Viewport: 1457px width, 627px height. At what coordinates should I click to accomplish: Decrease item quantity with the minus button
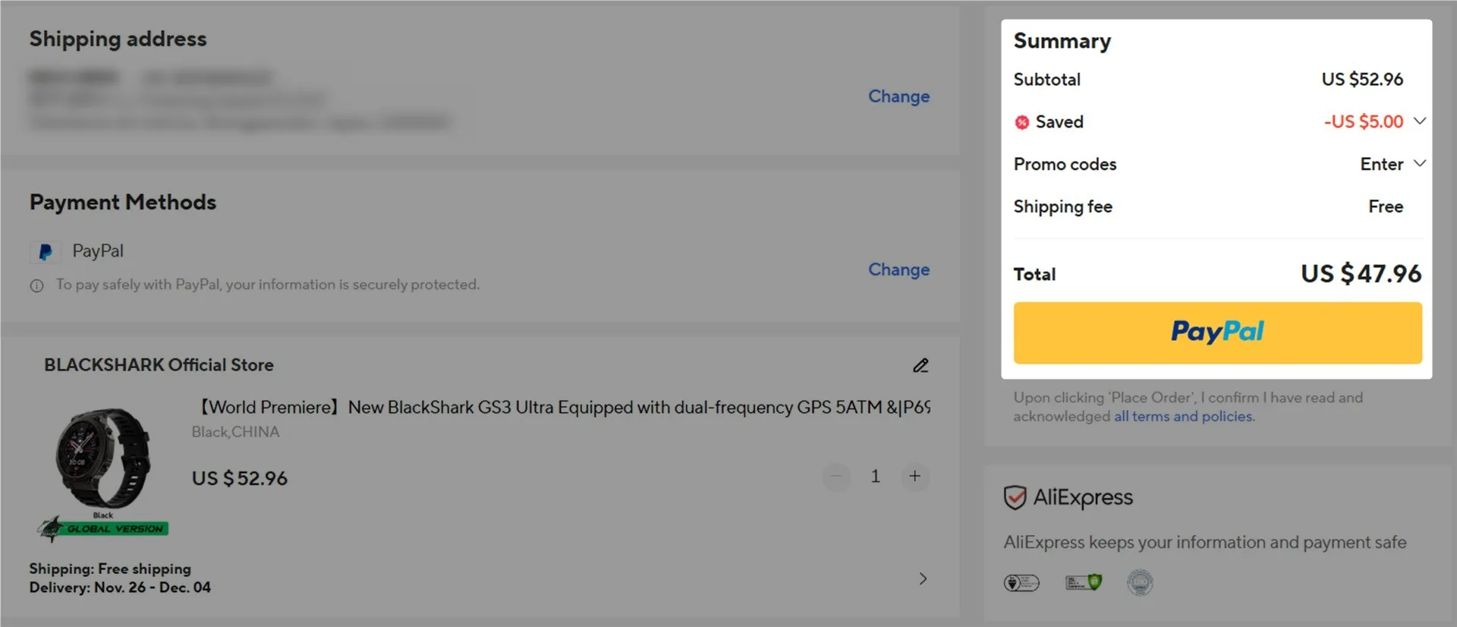click(836, 477)
